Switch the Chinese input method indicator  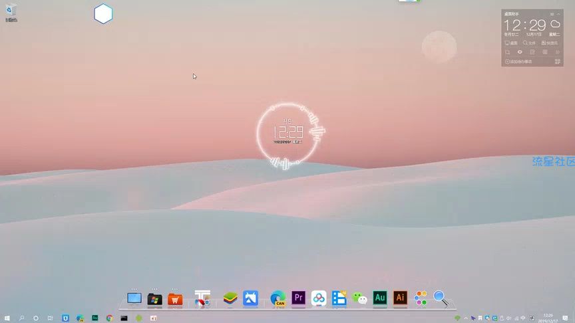tap(523, 318)
